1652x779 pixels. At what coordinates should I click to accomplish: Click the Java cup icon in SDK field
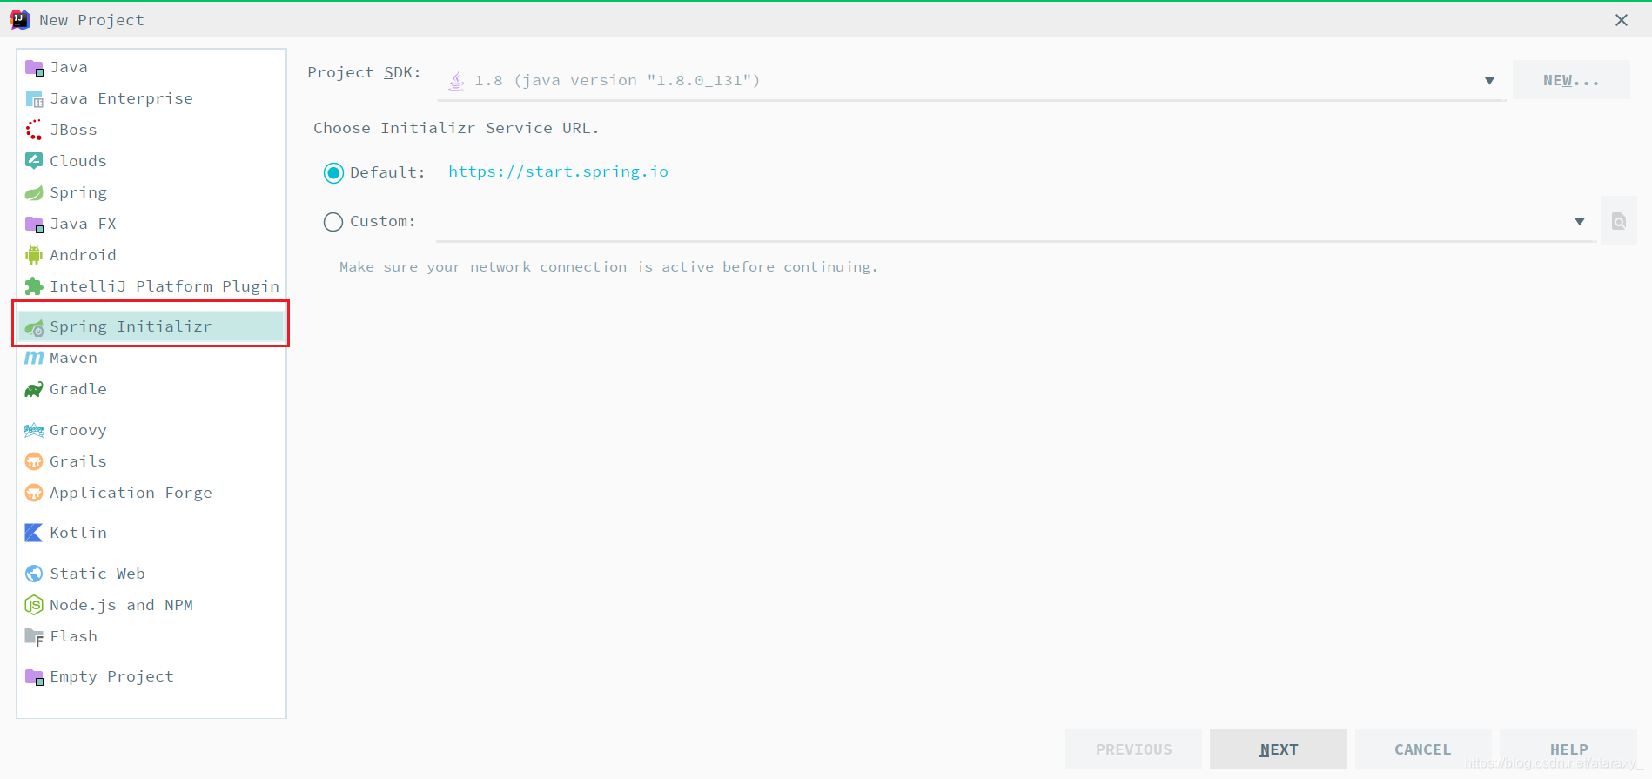pos(456,81)
